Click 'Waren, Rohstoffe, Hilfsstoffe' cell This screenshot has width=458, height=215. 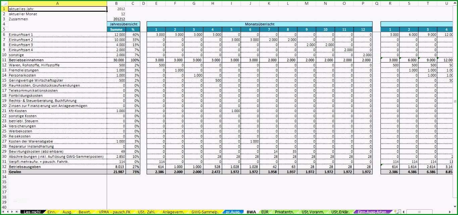click(x=57, y=65)
